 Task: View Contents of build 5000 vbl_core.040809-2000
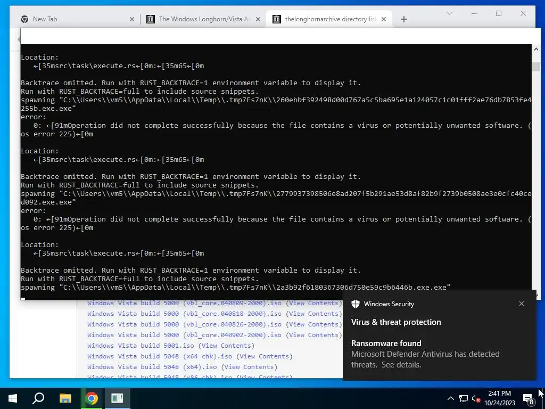click(x=314, y=303)
